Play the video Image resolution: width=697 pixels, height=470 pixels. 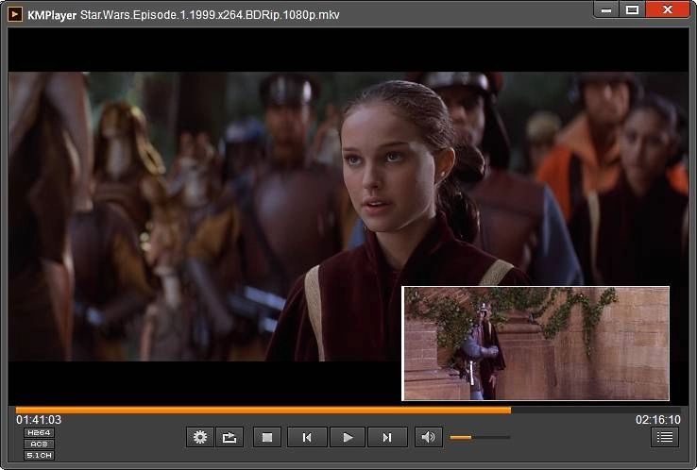coord(348,437)
